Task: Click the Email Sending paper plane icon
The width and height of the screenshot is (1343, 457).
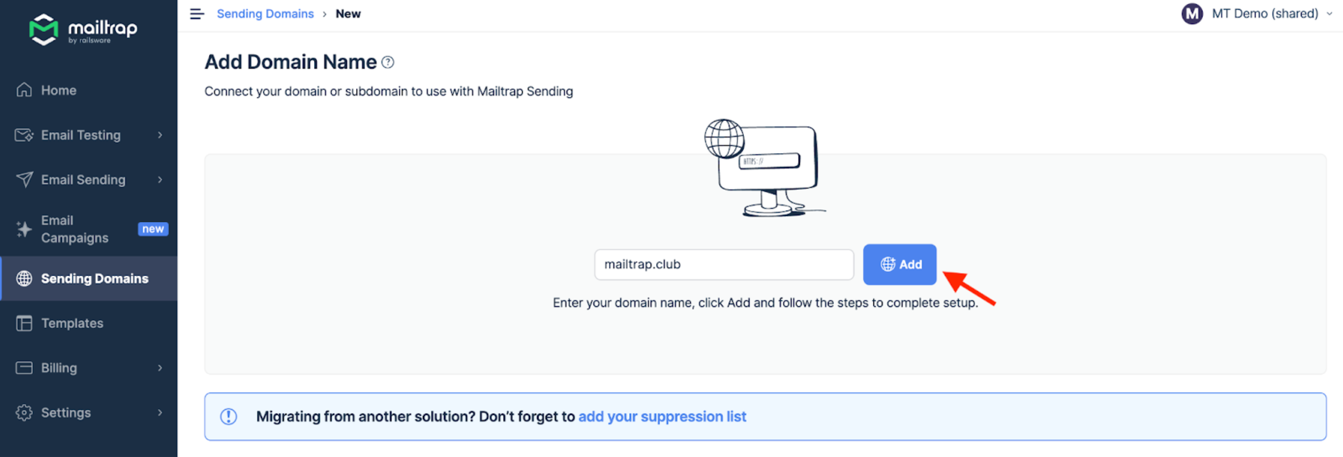Action: tap(24, 180)
